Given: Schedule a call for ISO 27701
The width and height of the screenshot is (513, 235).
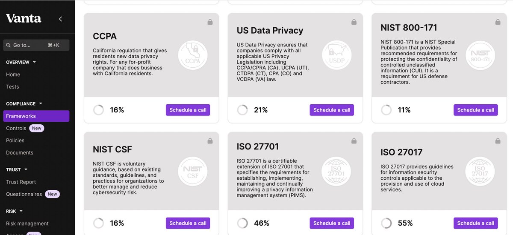Looking at the screenshot, I should coord(332,223).
